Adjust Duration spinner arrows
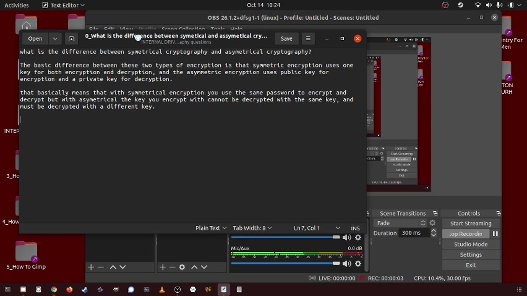This screenshot has height=296, width=527. click(433, 233)
